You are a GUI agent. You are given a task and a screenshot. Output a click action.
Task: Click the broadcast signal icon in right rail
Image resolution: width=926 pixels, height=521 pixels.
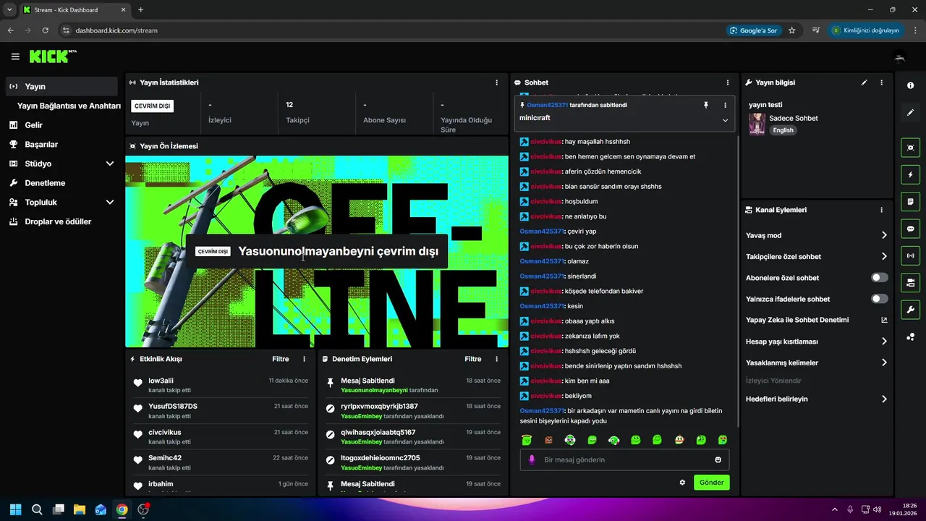910,255
